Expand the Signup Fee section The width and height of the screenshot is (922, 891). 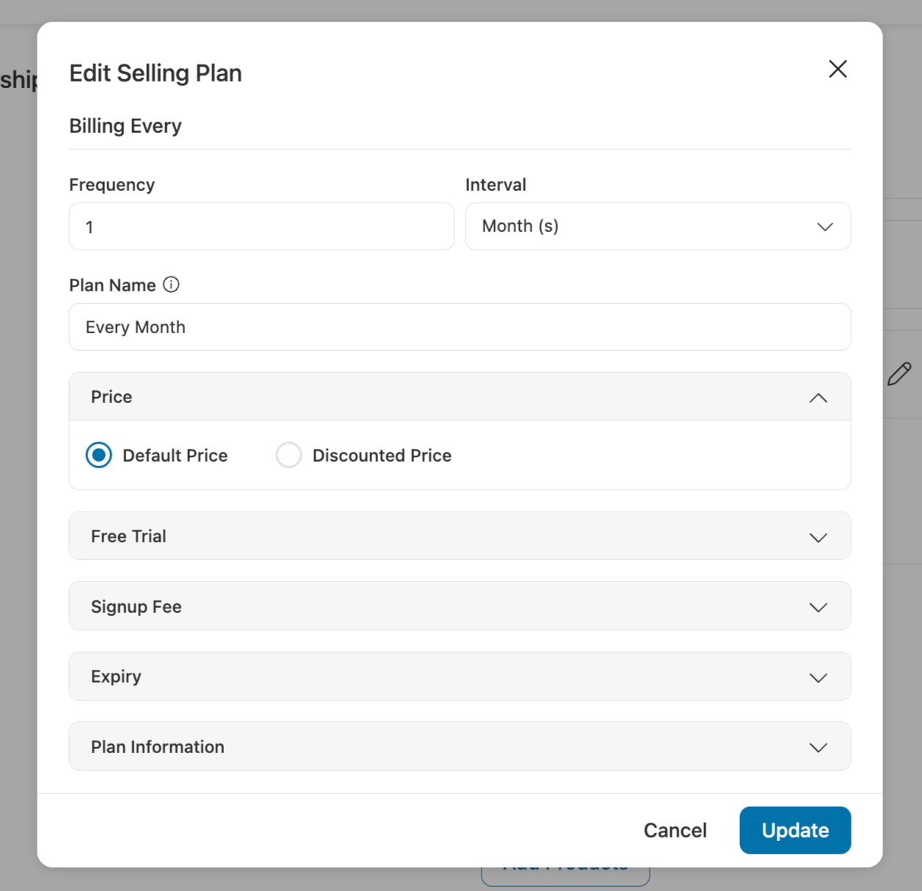click(x=459, y=607)
